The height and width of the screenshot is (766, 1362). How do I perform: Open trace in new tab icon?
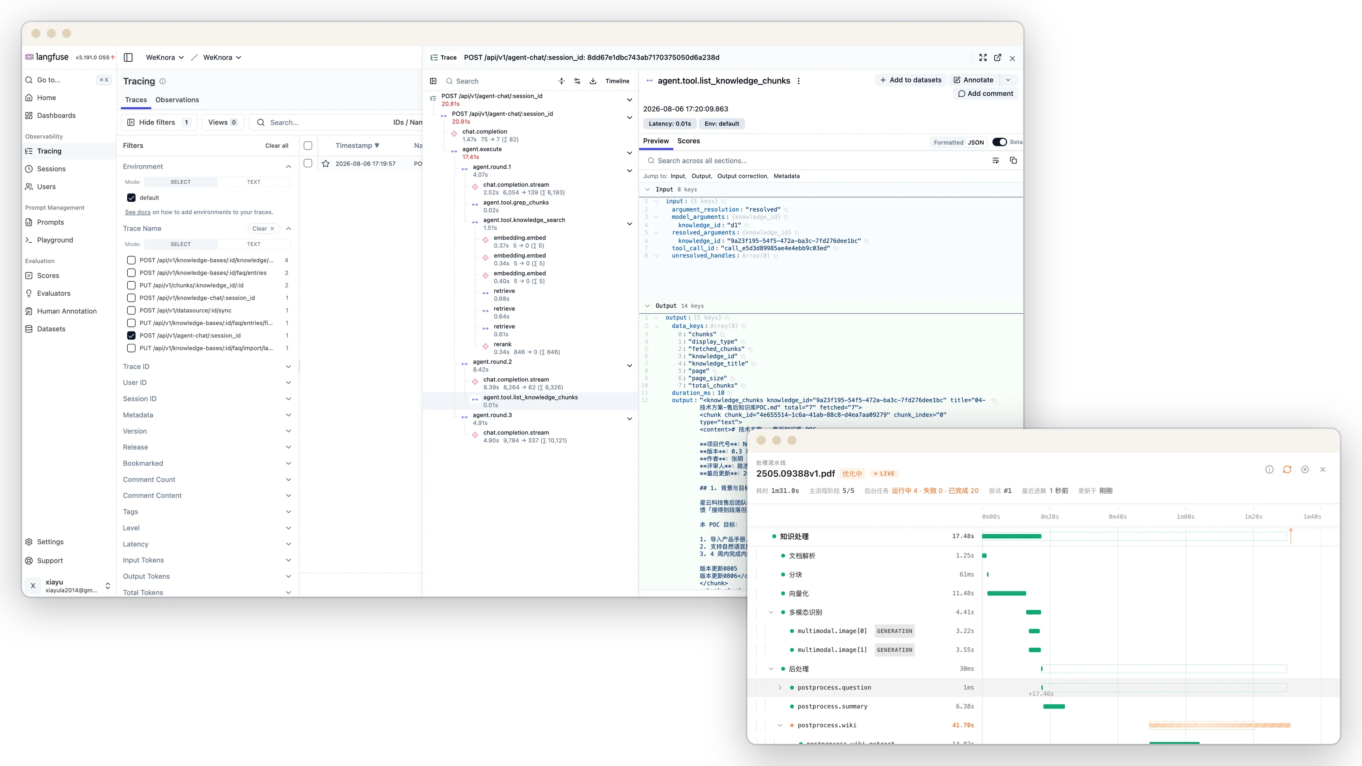(998, 57)
